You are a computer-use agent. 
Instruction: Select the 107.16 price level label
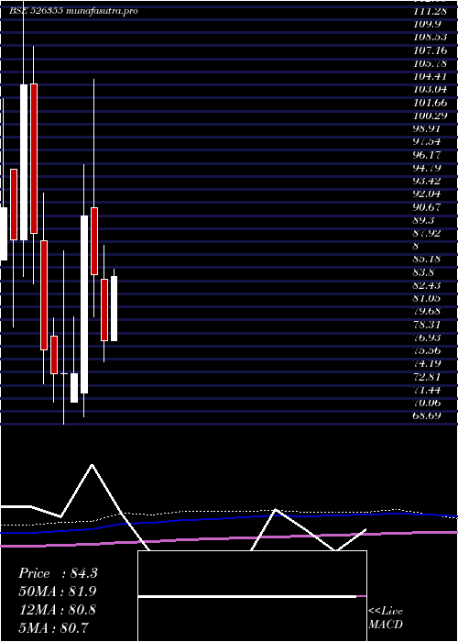[431, 50]
